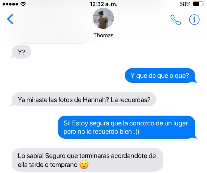Go back using the blue chevron arrow
Viewport: 207px width, 173px height.
click(x=10, y=19)
